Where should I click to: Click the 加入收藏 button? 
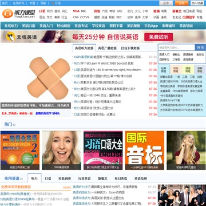click(197, 3)
